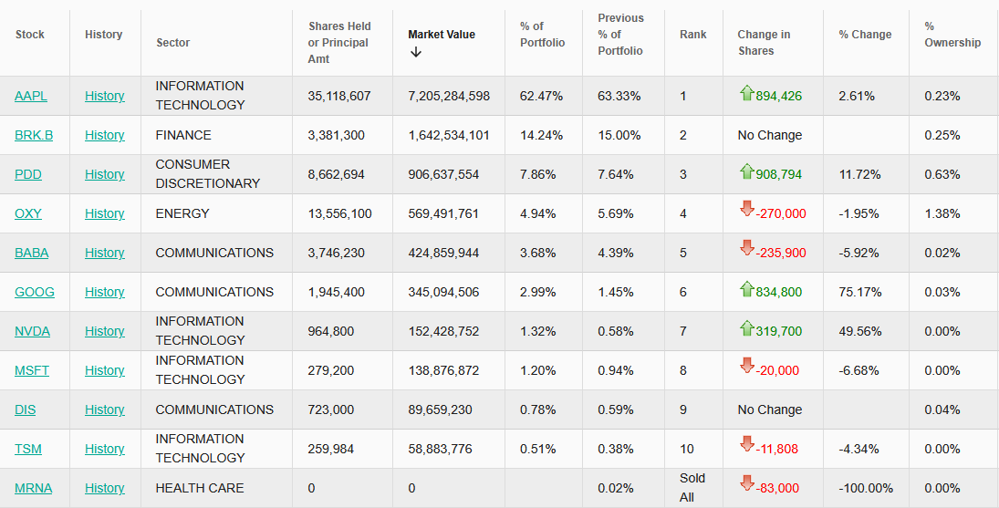The image size is (999, 508).
Task: Open the NVDA ticker link
Action: click(x=32, y=331)
